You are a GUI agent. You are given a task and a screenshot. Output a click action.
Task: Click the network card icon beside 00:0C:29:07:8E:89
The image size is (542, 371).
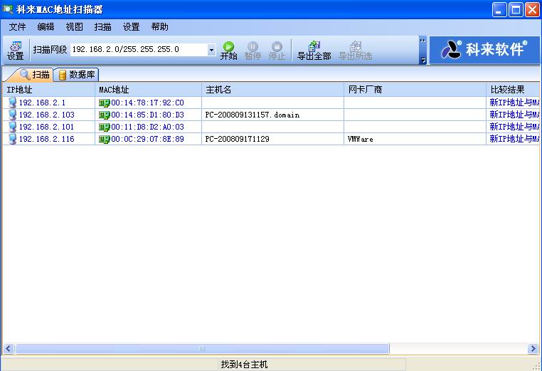[x=104, y=140]
